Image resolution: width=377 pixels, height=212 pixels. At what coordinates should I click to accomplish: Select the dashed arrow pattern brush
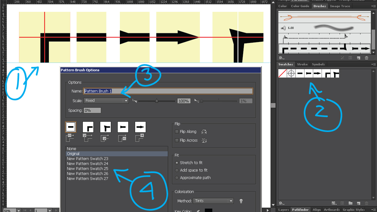(x=324, y=49)
